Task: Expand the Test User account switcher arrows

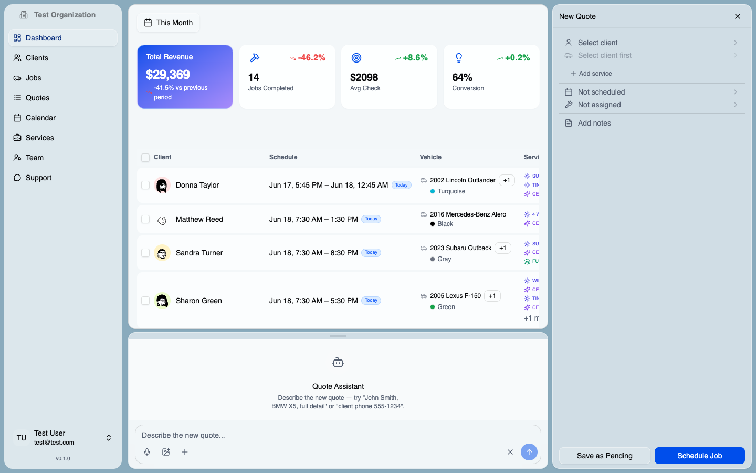Action: 109,438
